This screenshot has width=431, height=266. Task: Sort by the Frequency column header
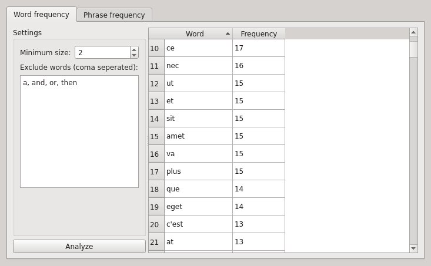tap(259, 34)
